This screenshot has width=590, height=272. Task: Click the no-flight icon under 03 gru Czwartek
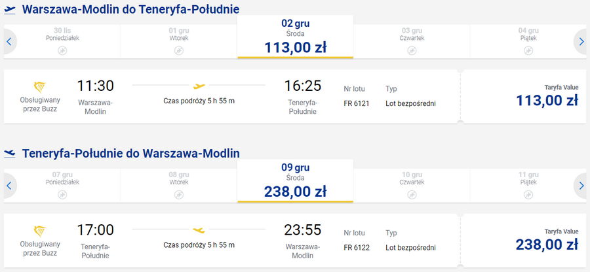[412, 50]
